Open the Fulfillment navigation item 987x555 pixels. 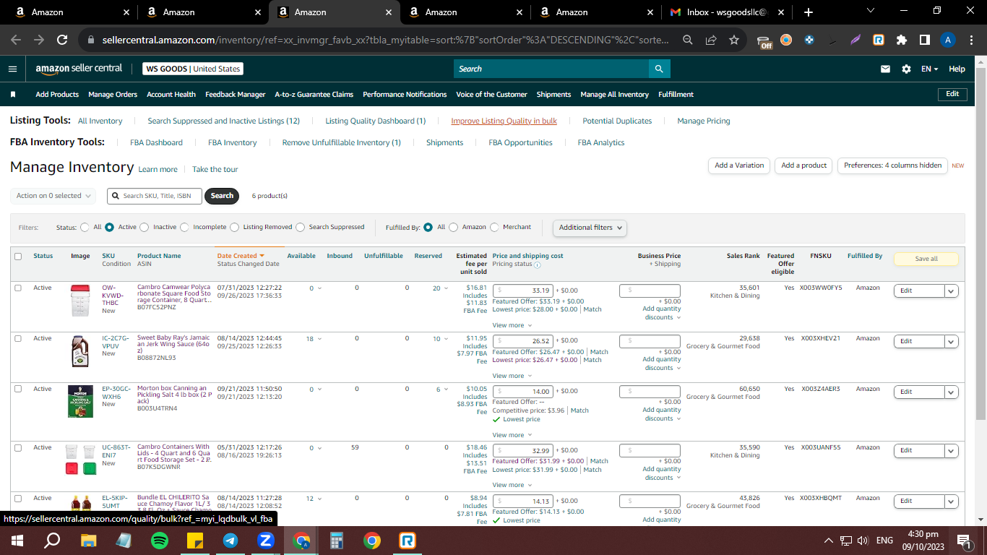(x=676, y=95)
